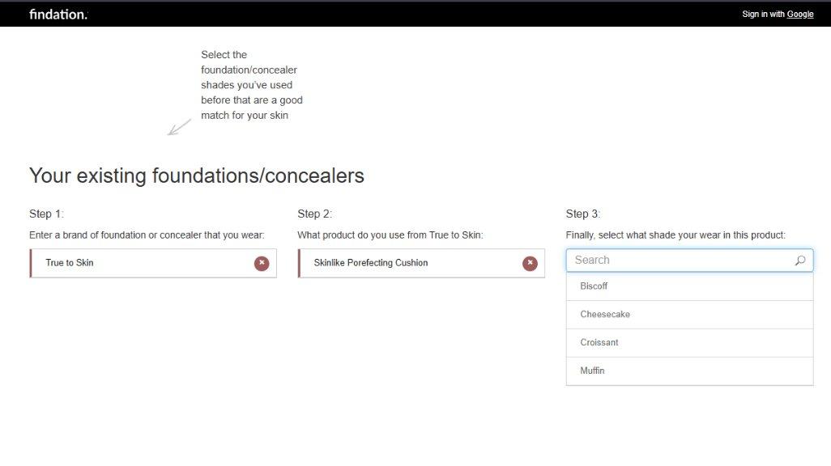This screenshot has height=466, width=831.
Task: Click the 'Enter a brand of foundation' instruction
Action: [x=147, y=235]
